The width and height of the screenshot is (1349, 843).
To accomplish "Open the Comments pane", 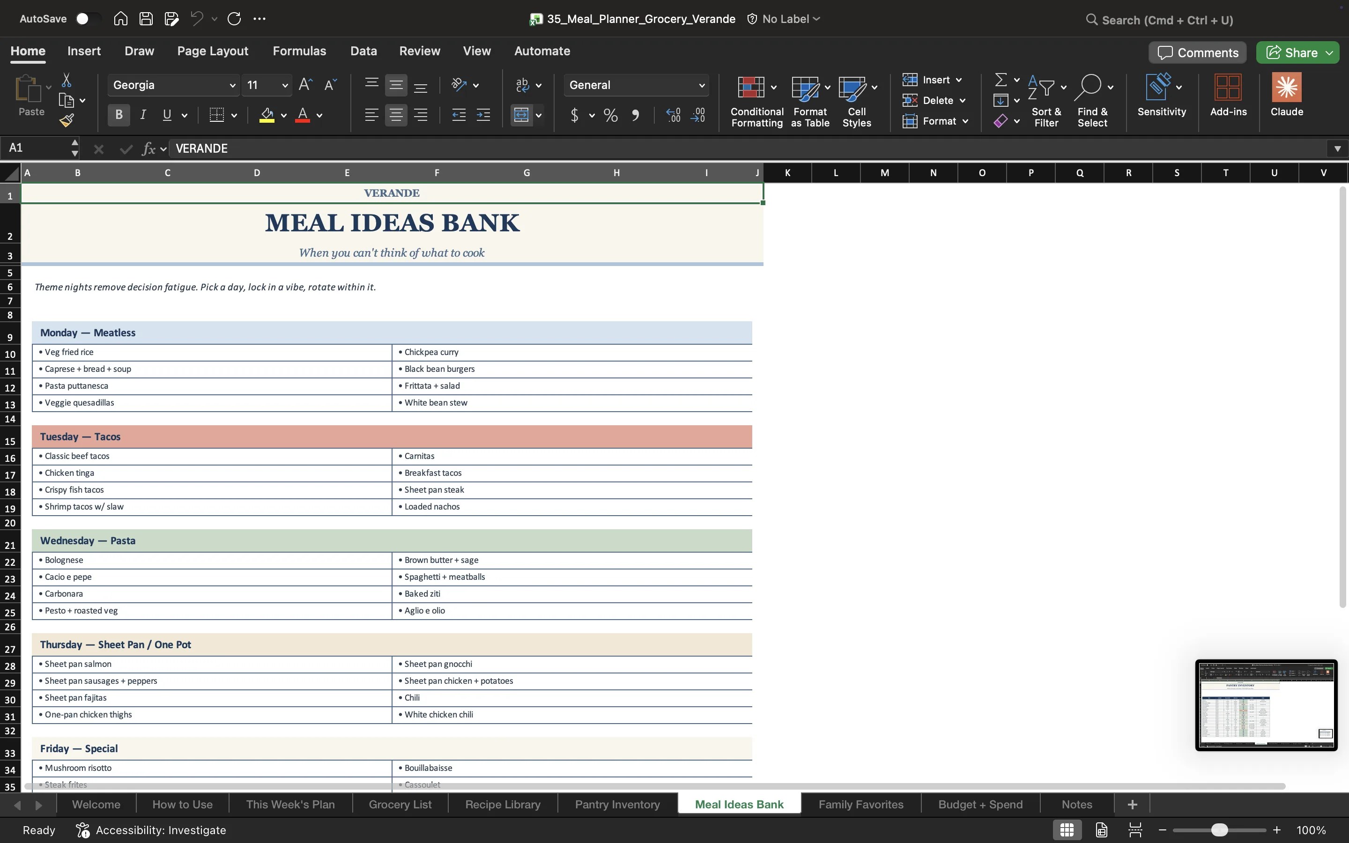I will coord(1197,52).
